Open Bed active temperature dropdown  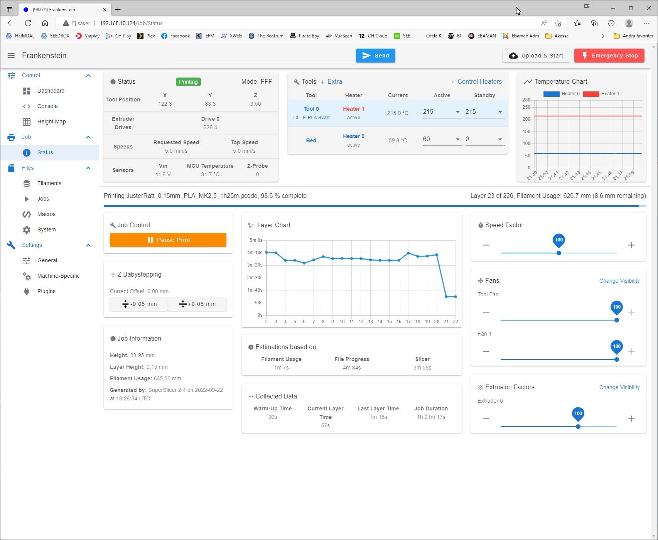point(458,139)
